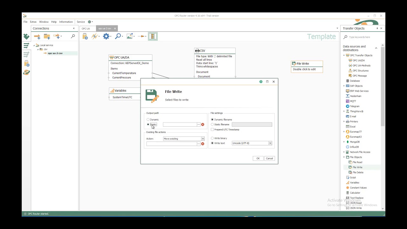Click the outlined arrows sidebar icon

tap(26, 55)
